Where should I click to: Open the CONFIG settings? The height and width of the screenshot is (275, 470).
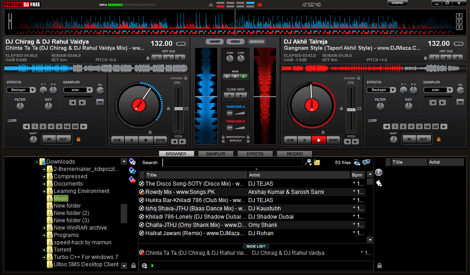click(397, 3)
